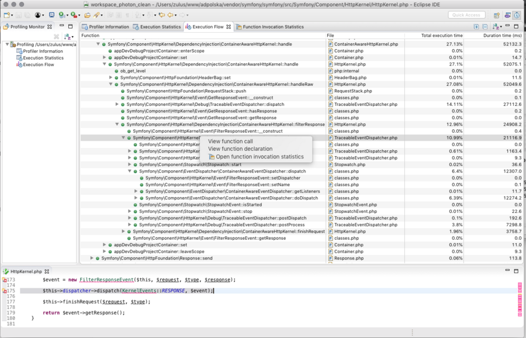Image resolution: width=526 pixels, height=338 pixels.
Task: Click the Back navigation arrow in toolbar
Action: pyautogui.click(x=171, y=15)
